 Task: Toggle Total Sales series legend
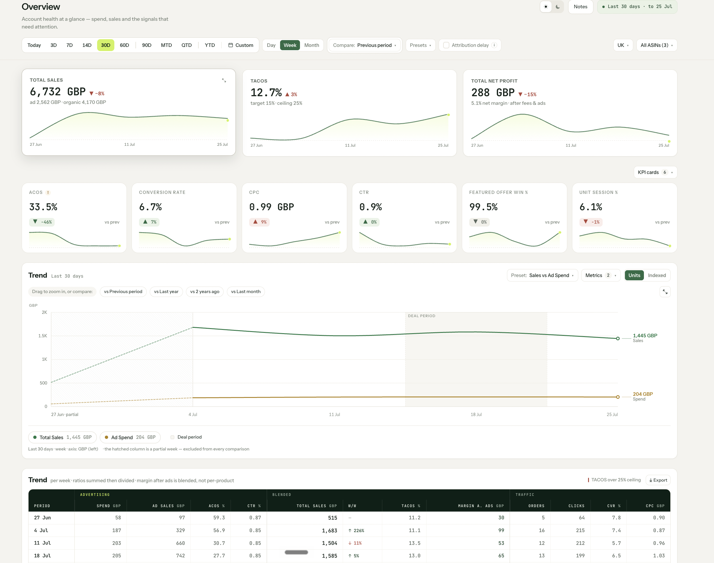click(x=62, y=437)
